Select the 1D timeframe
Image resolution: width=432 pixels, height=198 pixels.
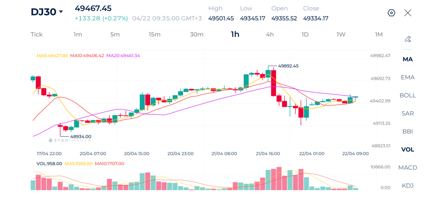pyautogui.click(x=305, y=34)
